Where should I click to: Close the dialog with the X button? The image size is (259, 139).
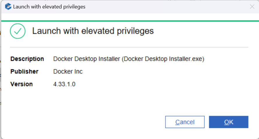click(x=252, y=7)
